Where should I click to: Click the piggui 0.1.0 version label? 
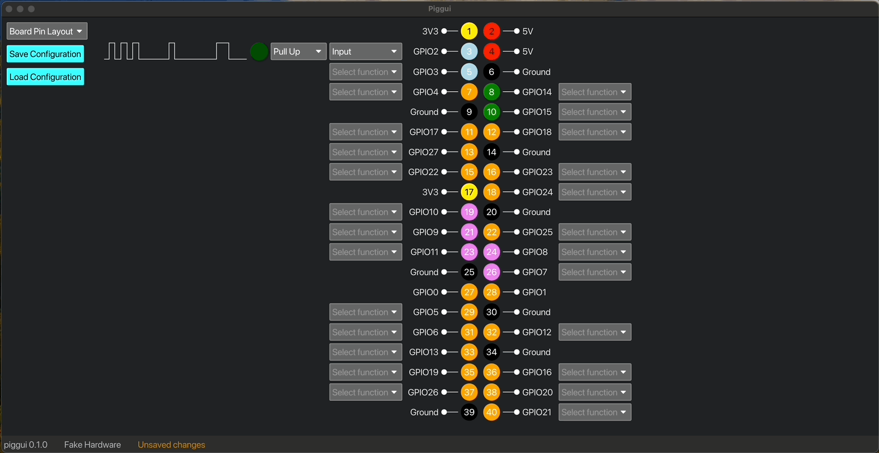(26, 445)
